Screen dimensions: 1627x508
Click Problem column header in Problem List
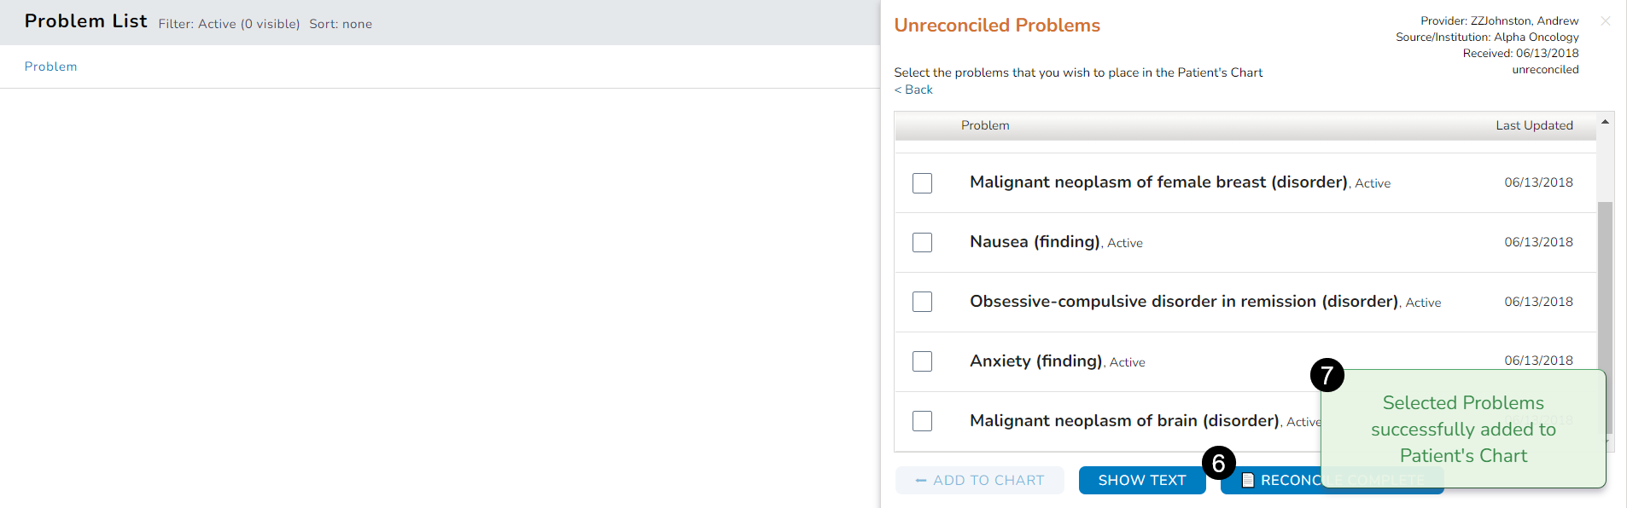pyautogui.click(x=50, y=66)
